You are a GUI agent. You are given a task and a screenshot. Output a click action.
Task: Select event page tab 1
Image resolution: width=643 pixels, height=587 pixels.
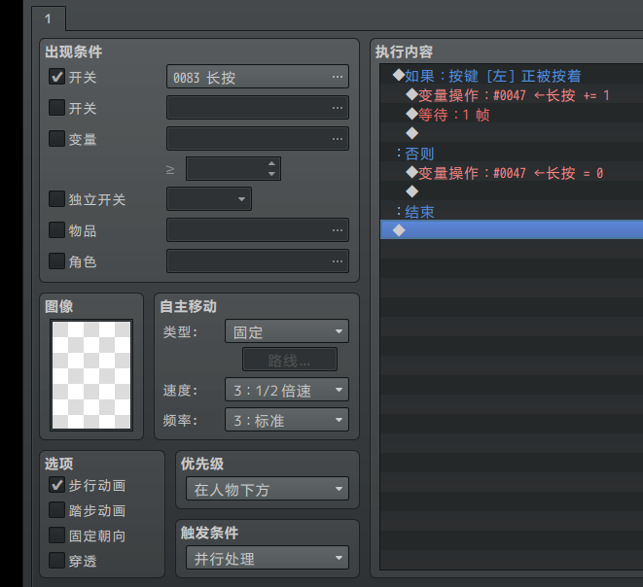coord(49,18)
